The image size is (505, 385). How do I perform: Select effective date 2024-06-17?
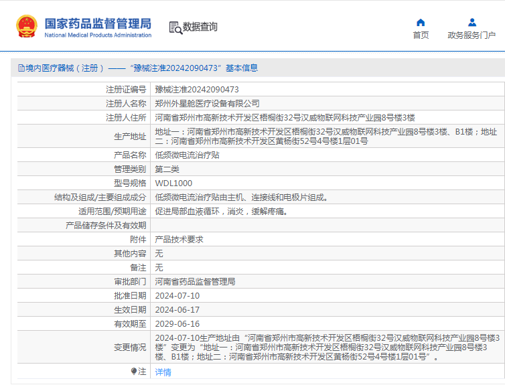(177, 309)
